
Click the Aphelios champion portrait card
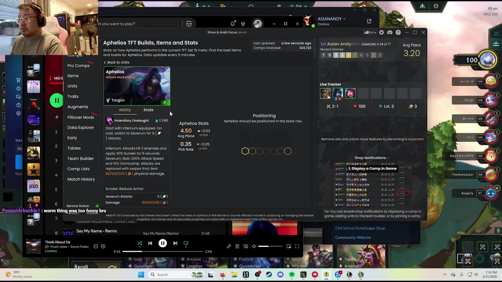tap(137, 86)
